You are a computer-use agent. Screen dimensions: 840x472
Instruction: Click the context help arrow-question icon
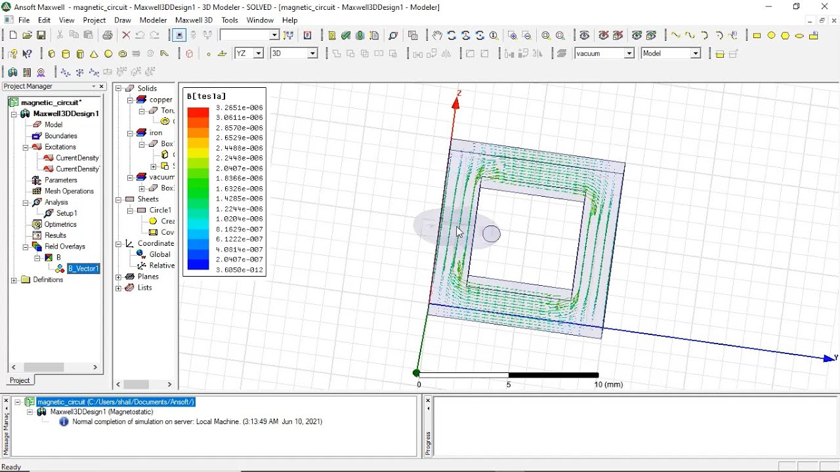[x=27, y=54]
